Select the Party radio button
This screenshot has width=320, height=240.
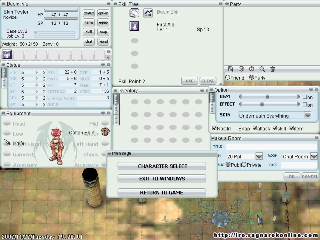(252, 77)
